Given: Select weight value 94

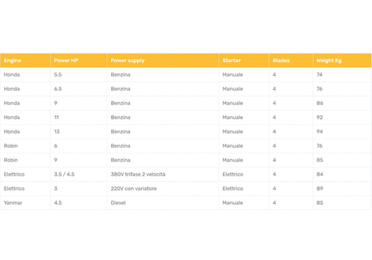Looking at the screenshot, I should pos(319,131).
